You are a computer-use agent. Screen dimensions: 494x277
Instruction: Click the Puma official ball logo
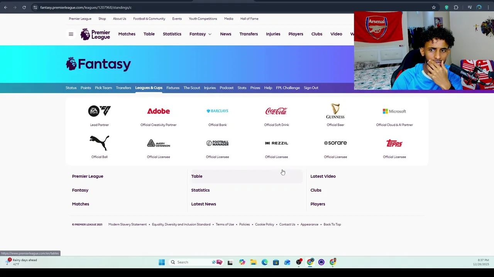pyautogui.click(x=99, y=143)
